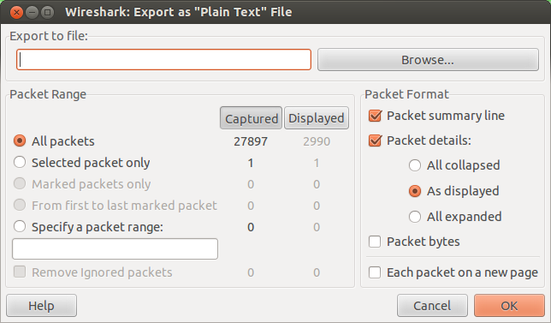This screenshot has width=551, height=323.
Task: Click the Export to file label
Action: [x=49, y=36]
